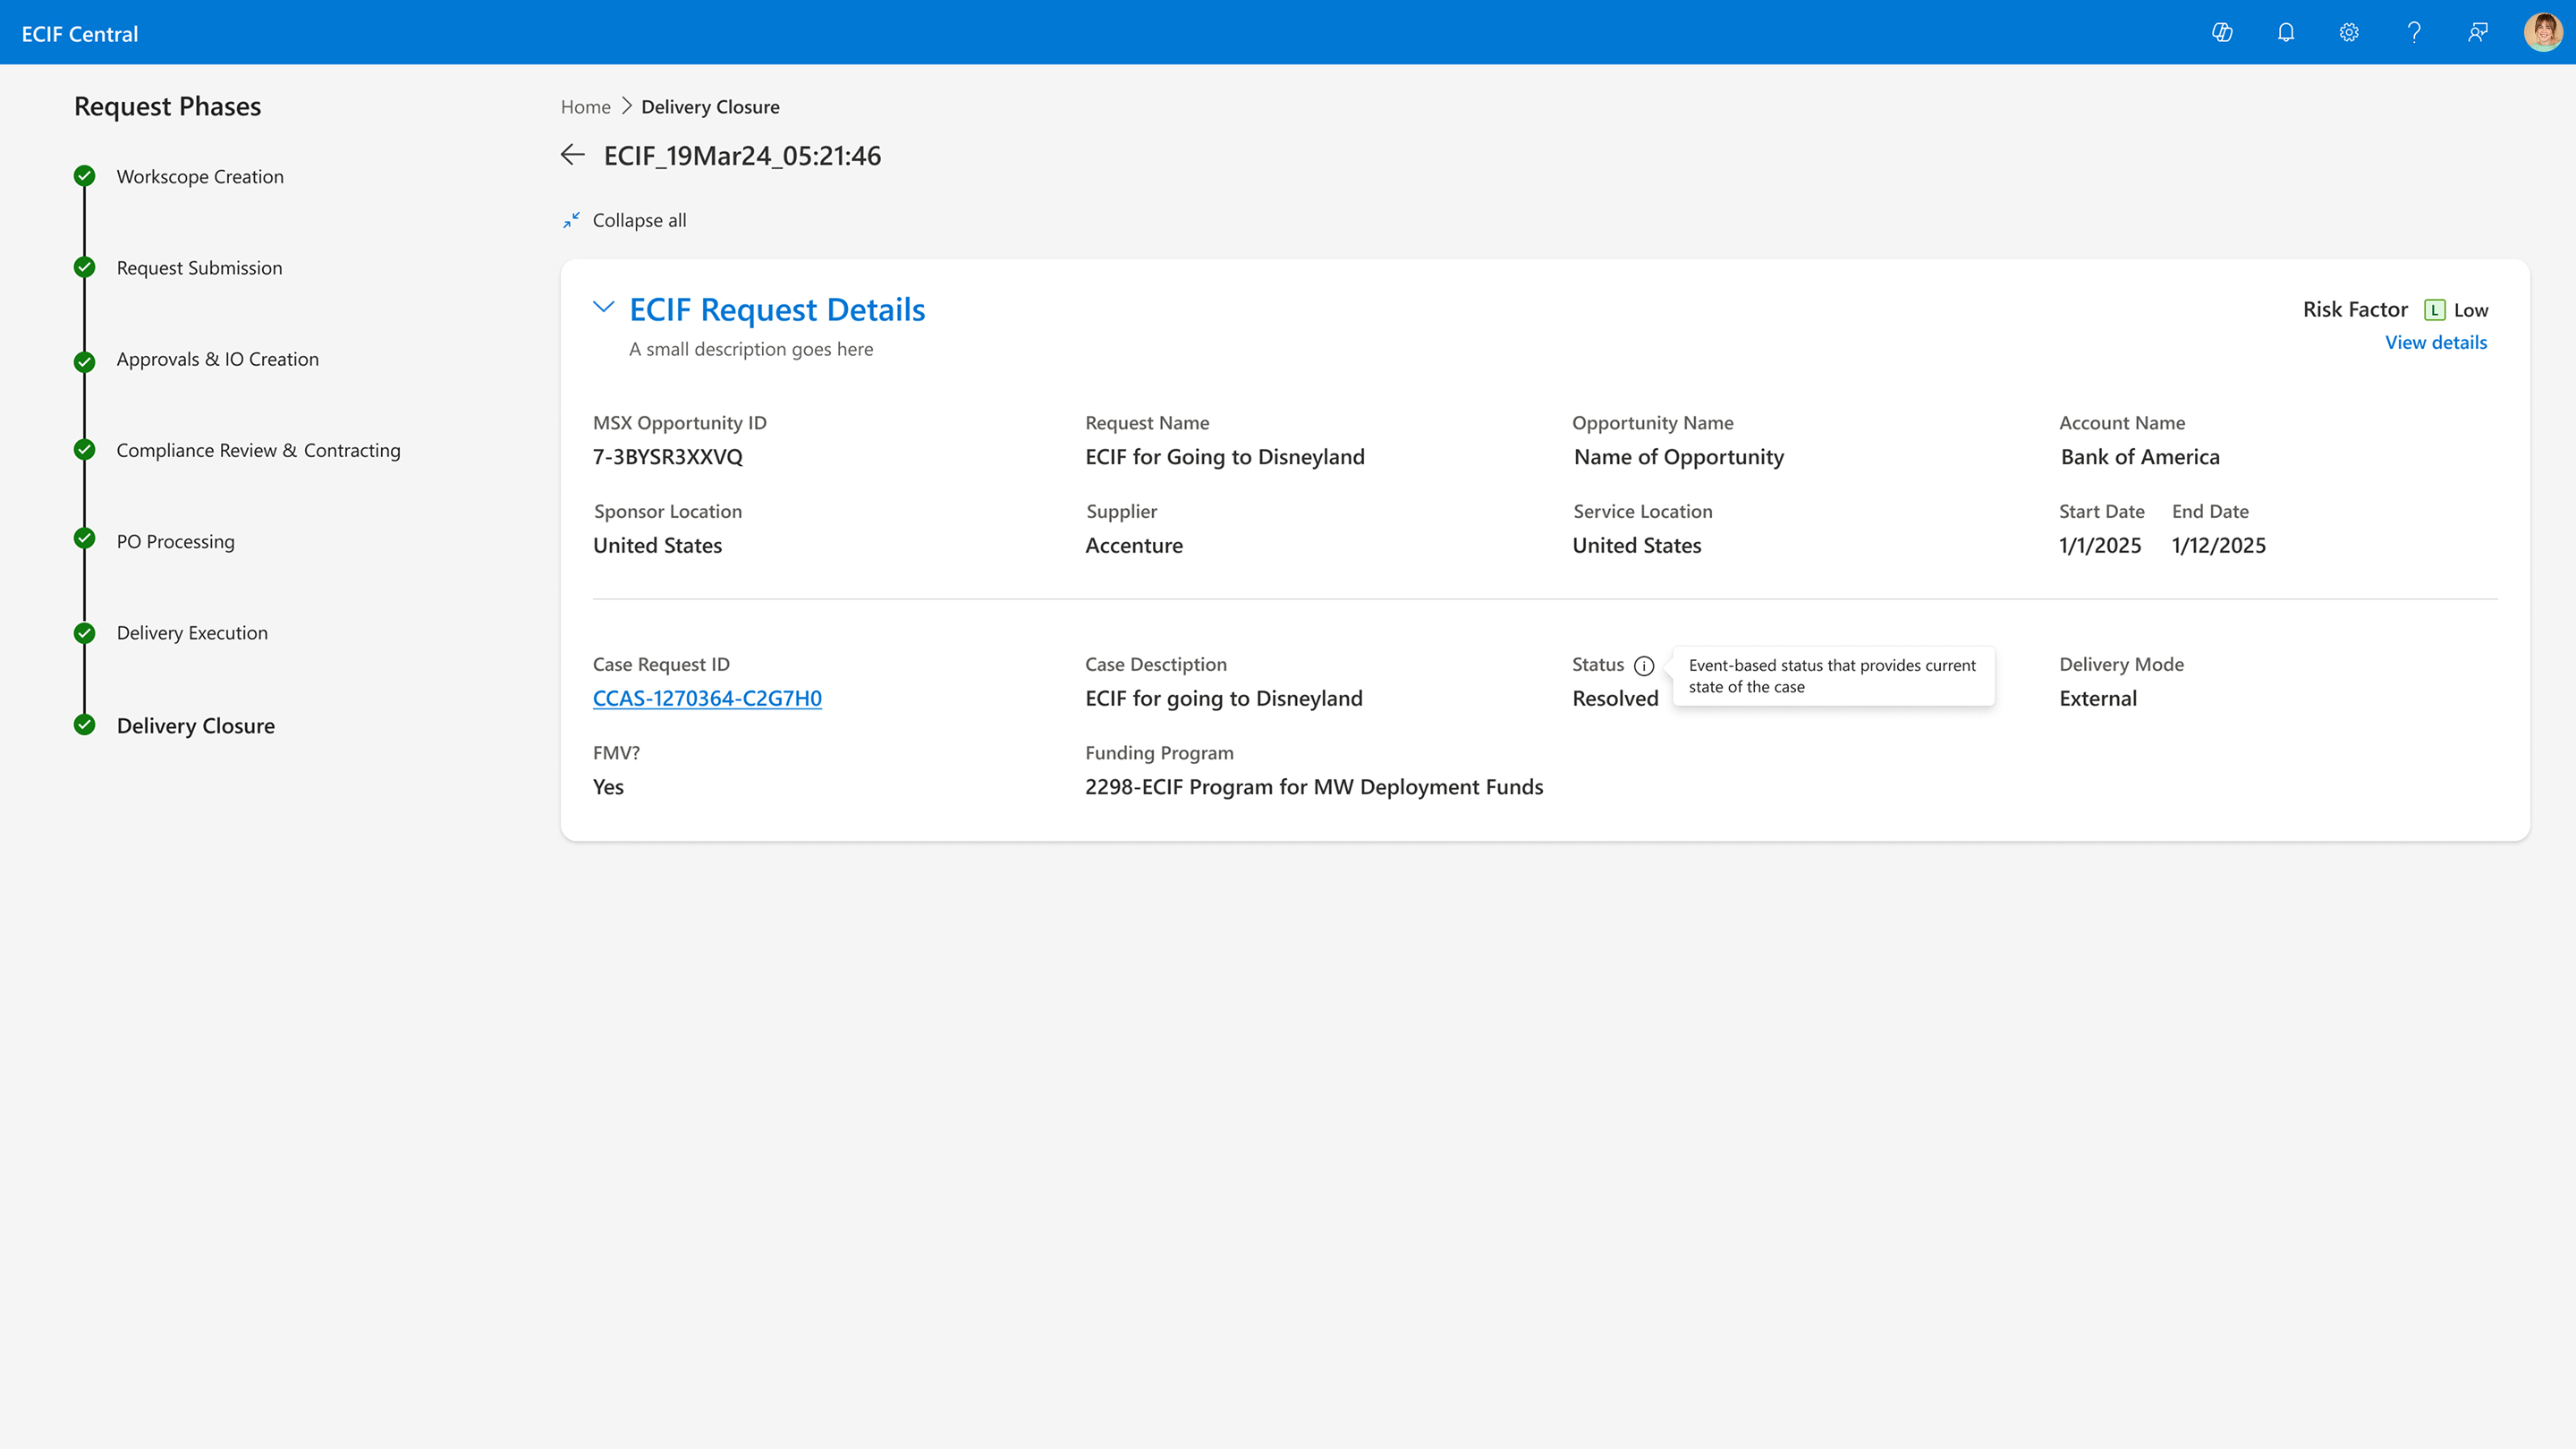Viewport: 2576px width, 1449px height.
Task: Open the settings gear icon
Action: point(2349,33)
